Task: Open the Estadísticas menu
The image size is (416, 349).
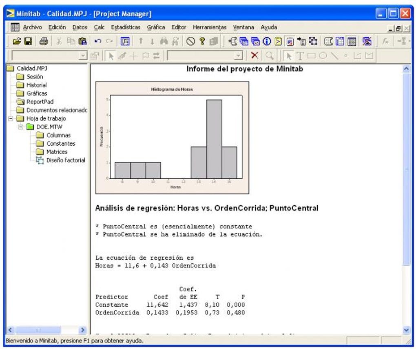Action: click(126, 27)
